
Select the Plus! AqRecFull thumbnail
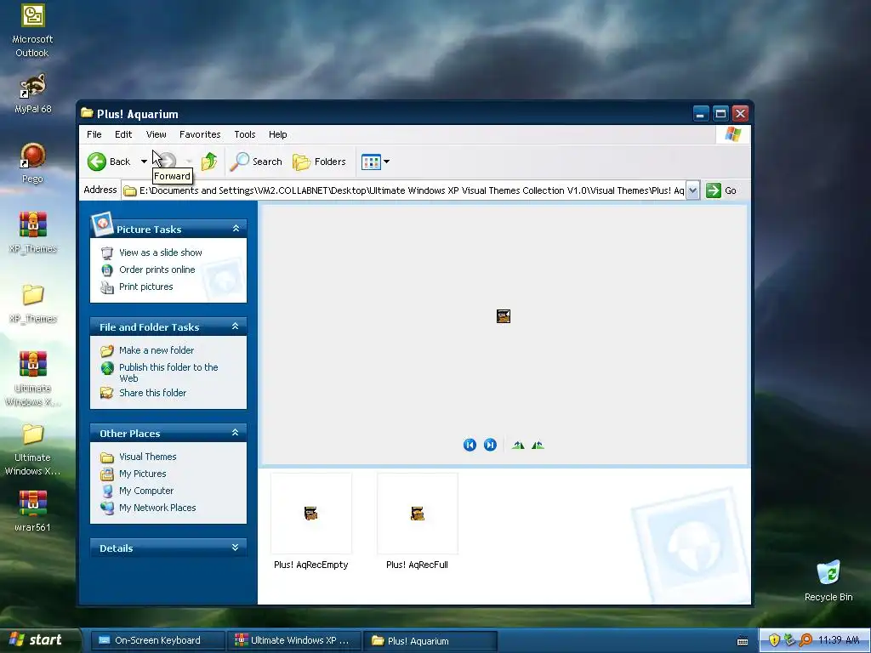(x=417, y=514)
